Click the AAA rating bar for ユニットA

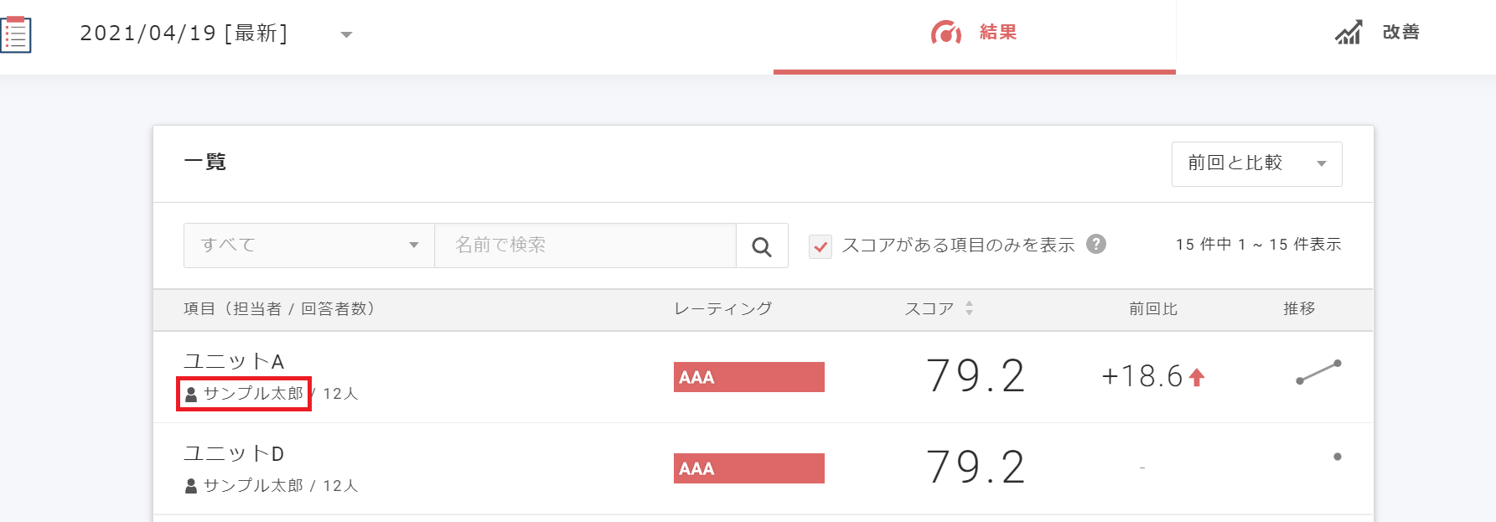748,377
